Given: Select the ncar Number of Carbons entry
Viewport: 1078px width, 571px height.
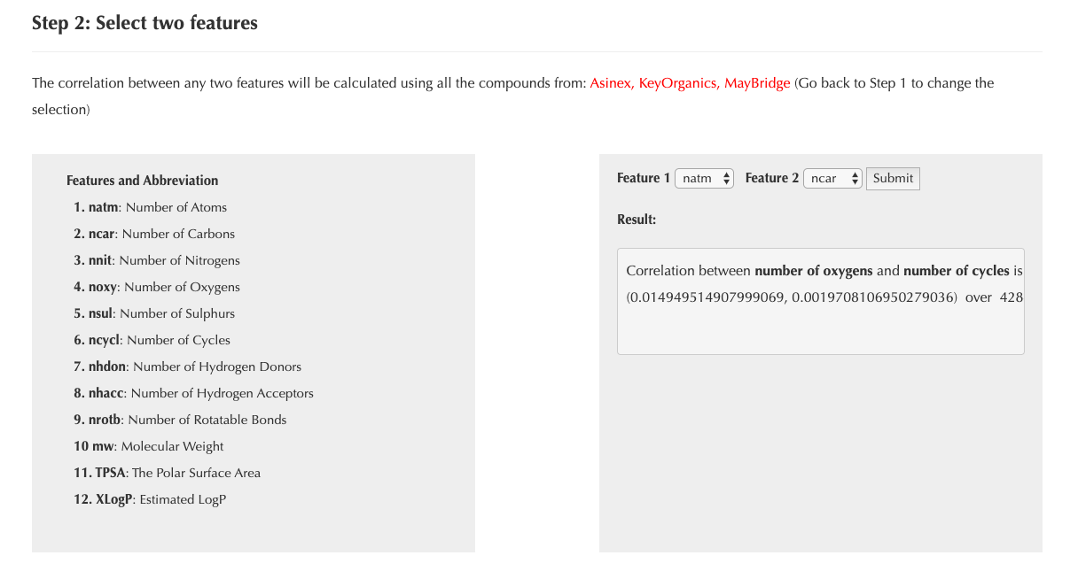Looking at the screenshot, I should tap(154, 234).
